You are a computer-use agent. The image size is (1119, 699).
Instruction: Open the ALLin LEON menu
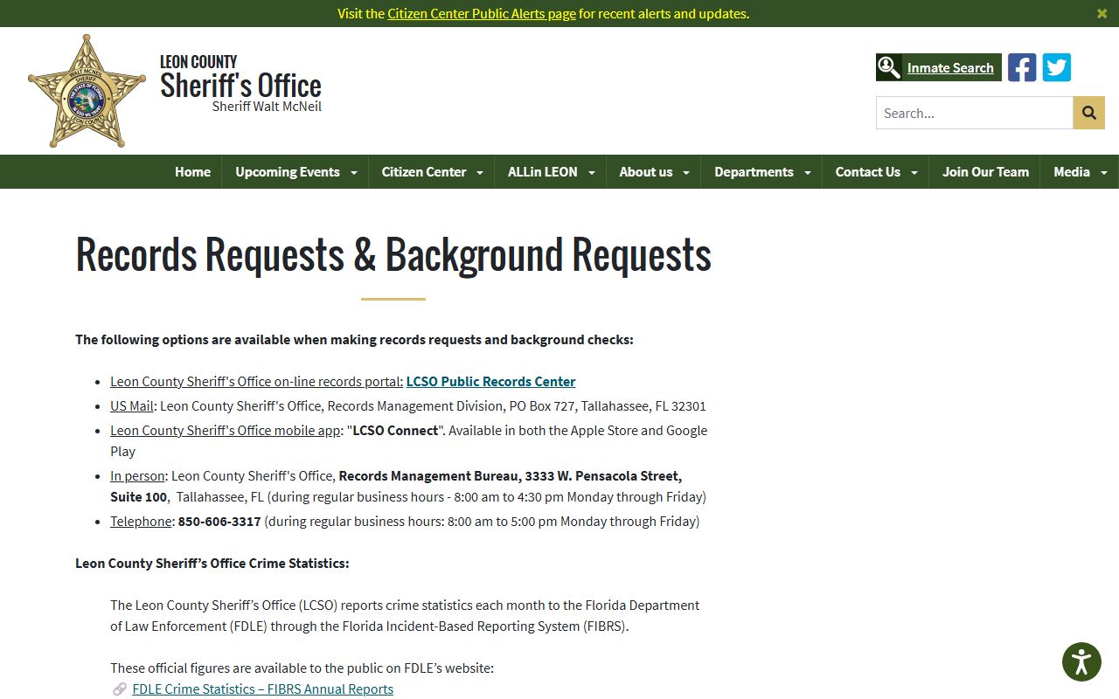(x=543, y=172)
